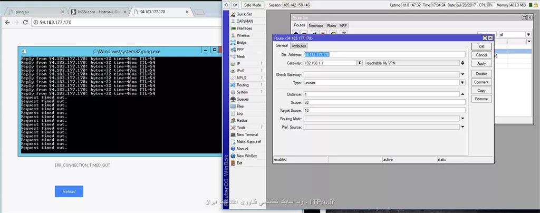Open the Route List column chooser arrow

[x=529, y=41]
